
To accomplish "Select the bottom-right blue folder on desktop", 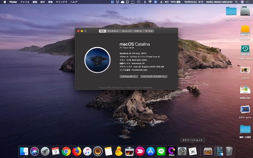I will (245, 129).
